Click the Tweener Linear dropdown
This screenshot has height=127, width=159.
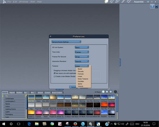click(82, 66)
